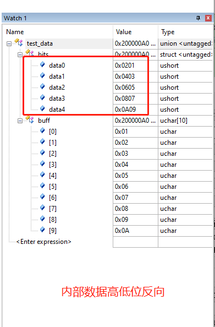Click the buff [8] element icon

(42, 219)
